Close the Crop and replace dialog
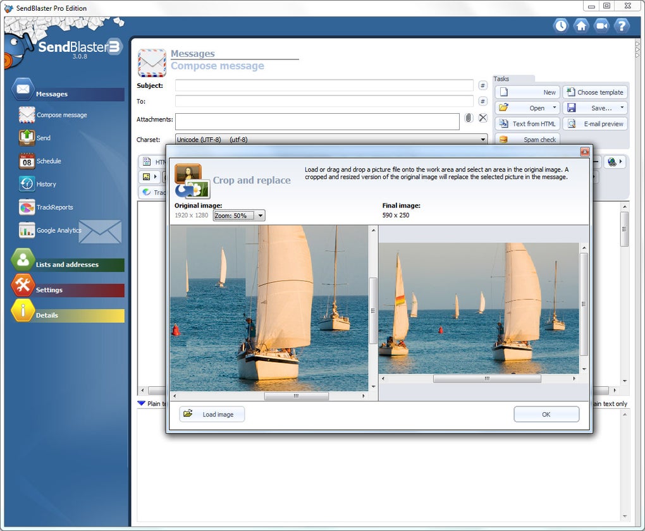 pyautogui.click(x=584, y=152)
